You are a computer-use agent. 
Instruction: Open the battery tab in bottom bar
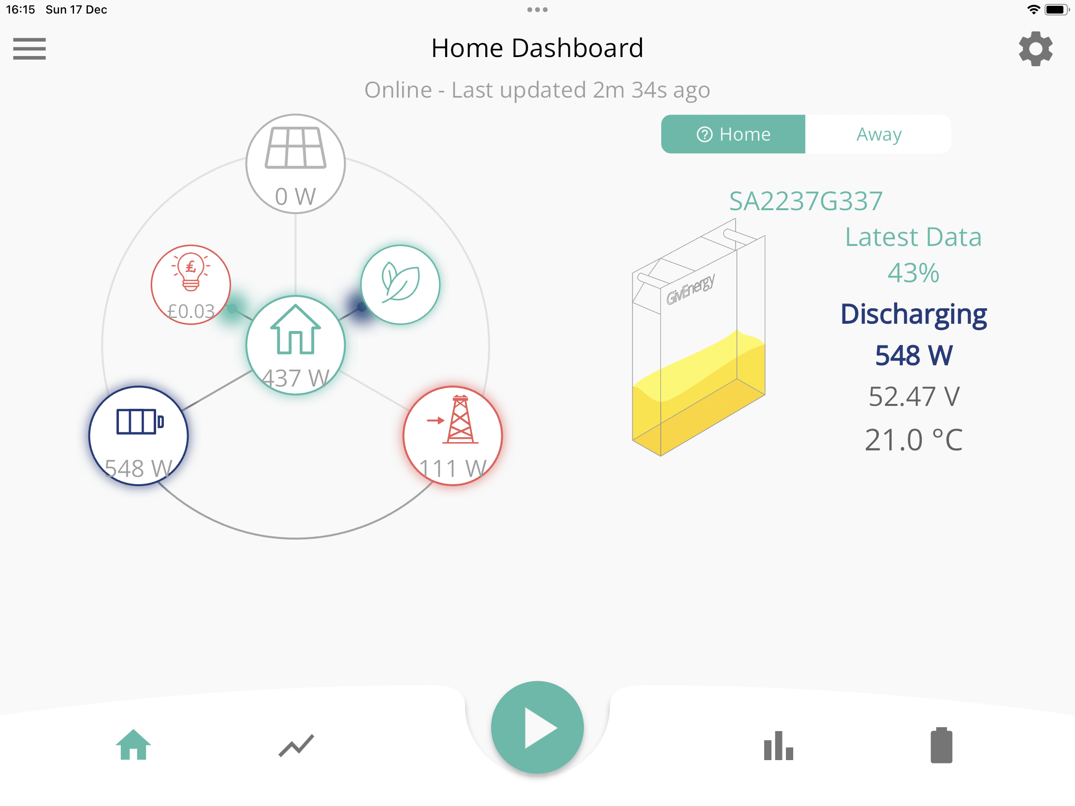tap(941, 745)
